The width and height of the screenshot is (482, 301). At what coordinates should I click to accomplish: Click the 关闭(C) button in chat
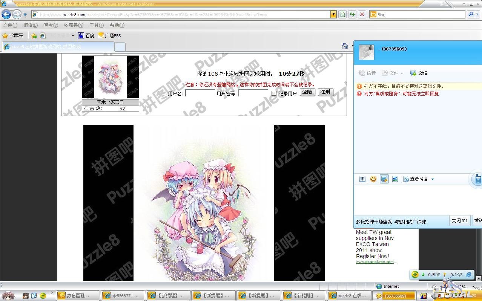459,221
